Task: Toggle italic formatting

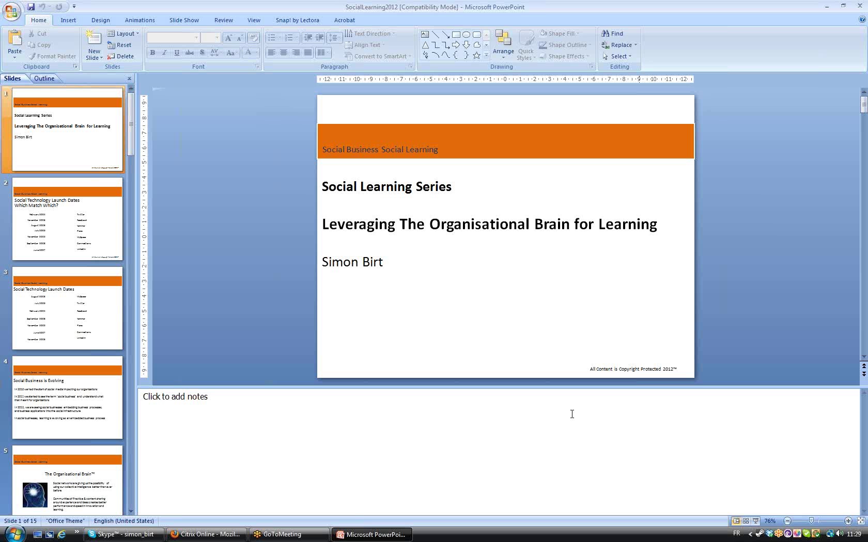Action: pyautogui.click(x=165, y=53)
